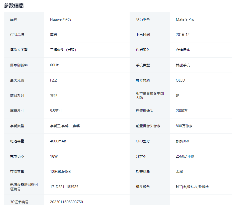Select the Huawei/华为 brand value
The width and height of the screenshot is (232, 205).
click(x=60, y=19)
